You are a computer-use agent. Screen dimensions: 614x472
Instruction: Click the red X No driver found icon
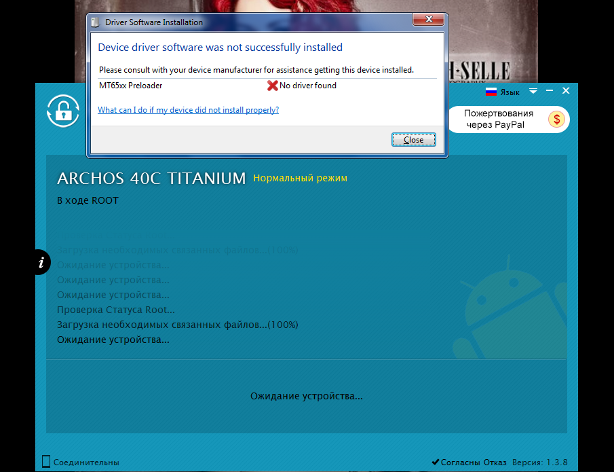click(273, 86)
